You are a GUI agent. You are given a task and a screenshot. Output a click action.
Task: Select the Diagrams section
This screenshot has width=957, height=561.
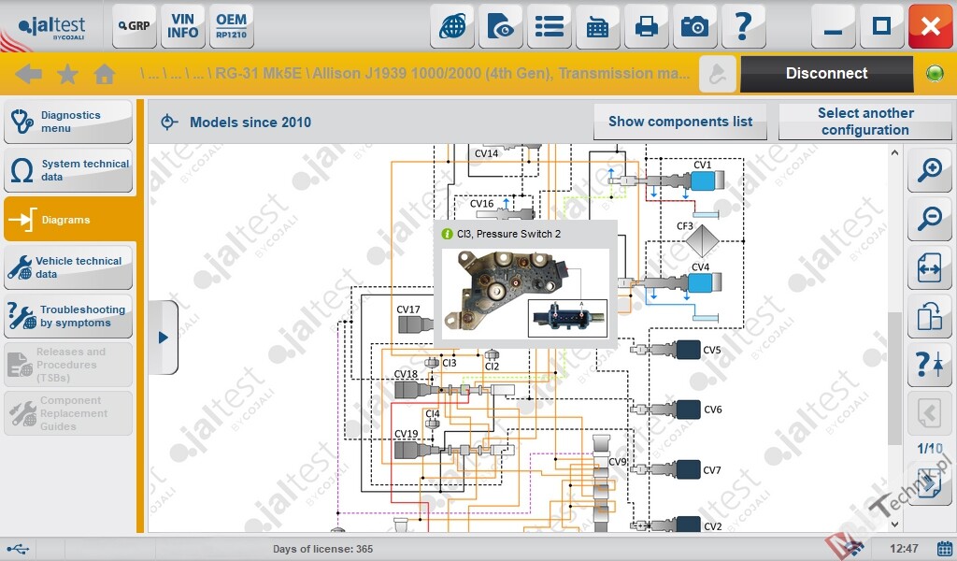68,219
